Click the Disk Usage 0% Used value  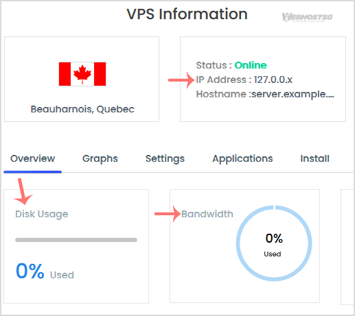coord(45,271)
